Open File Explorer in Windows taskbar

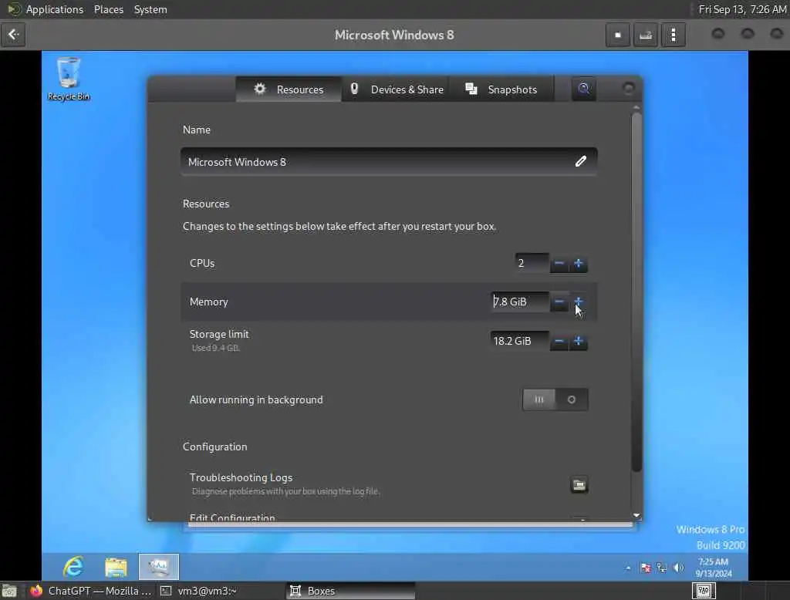pyautogui.click(x=116, y=567)
